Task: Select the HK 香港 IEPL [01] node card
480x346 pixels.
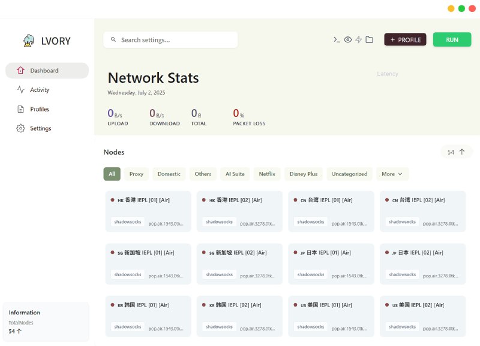Action: [x=148, y=211]
